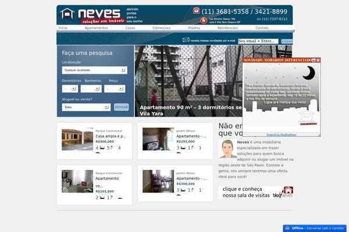Open the Banheiros dropdown
349x232 pixels.
click(x=91, y=89)
